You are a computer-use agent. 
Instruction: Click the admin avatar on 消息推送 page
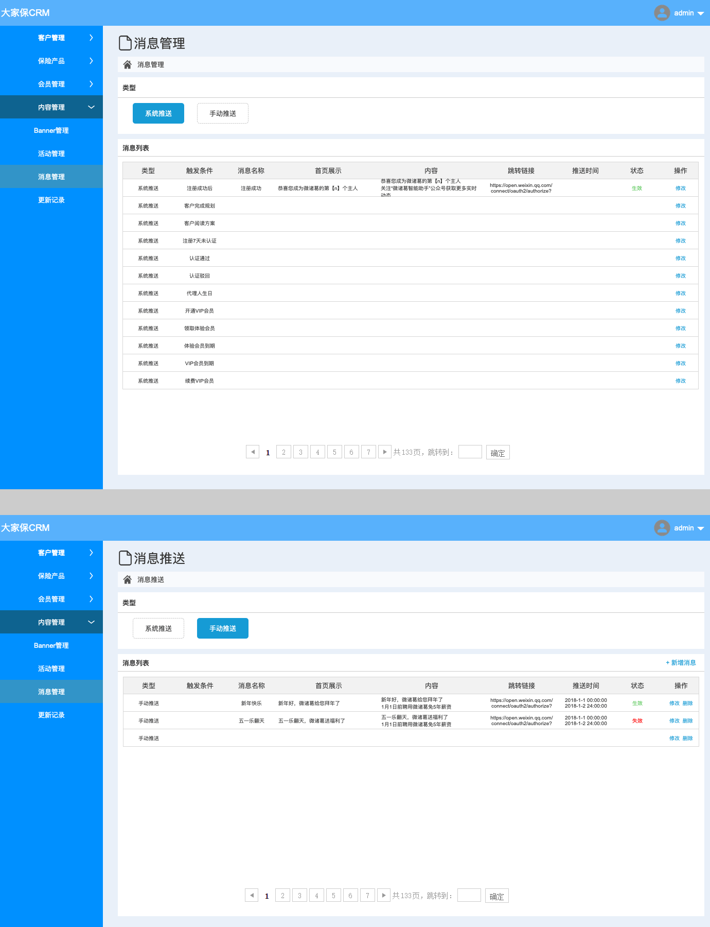tap(662, 528)
